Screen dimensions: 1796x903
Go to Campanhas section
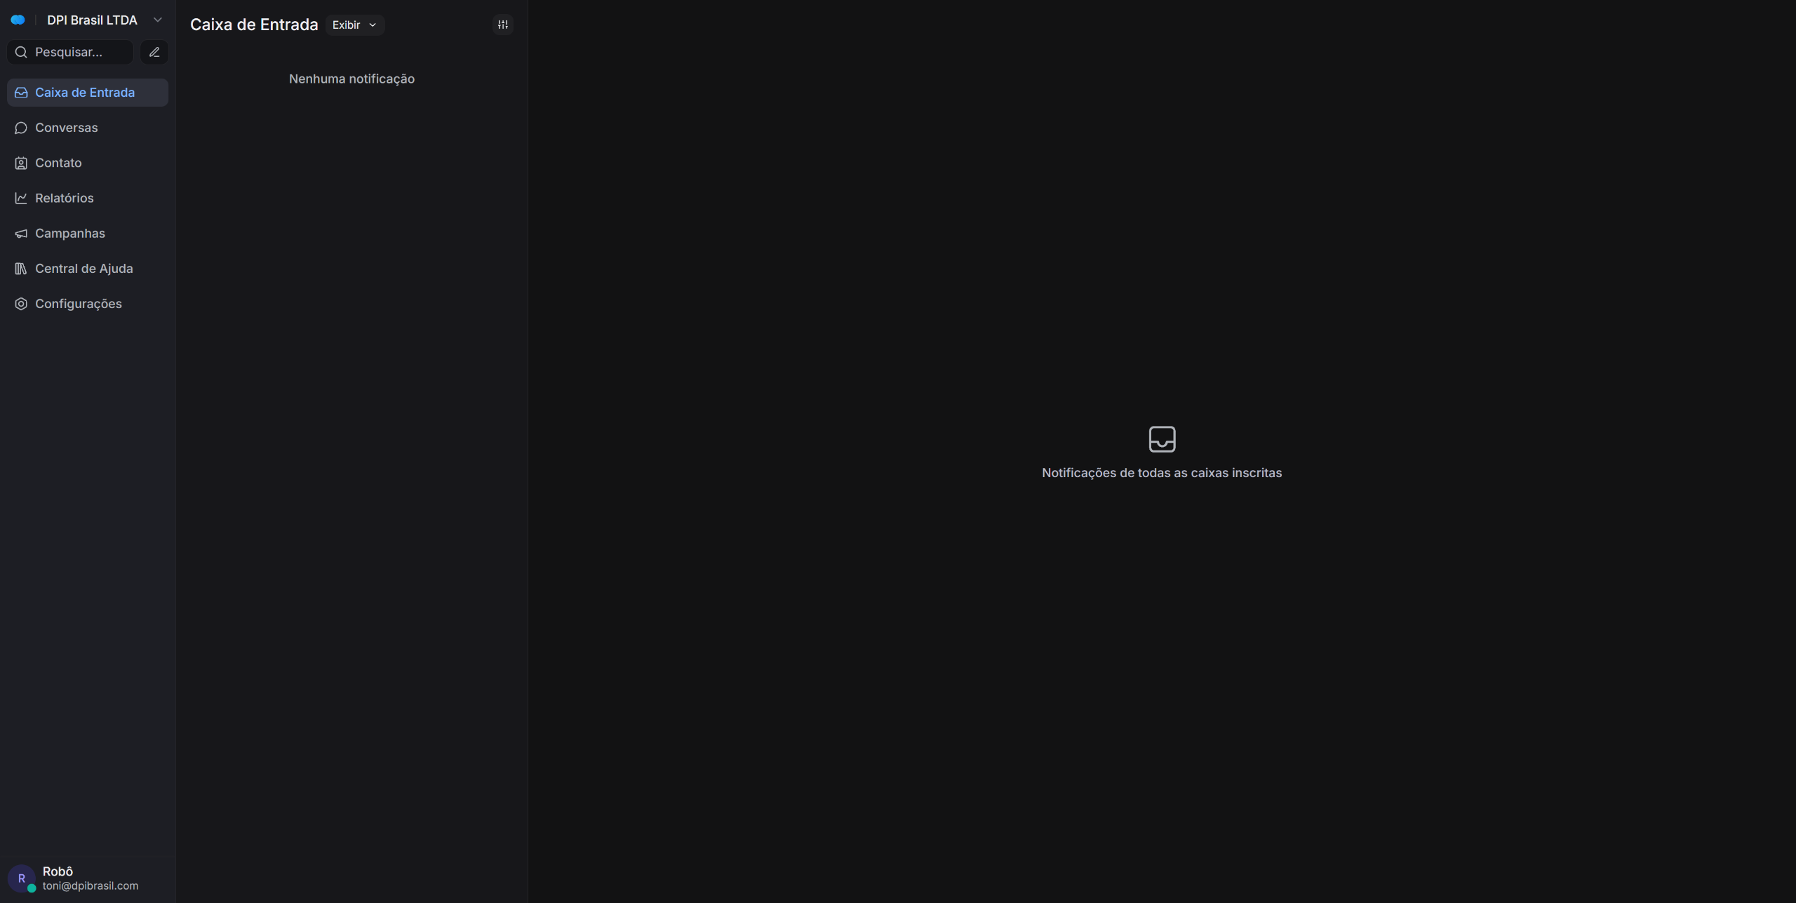coord(69,234)
